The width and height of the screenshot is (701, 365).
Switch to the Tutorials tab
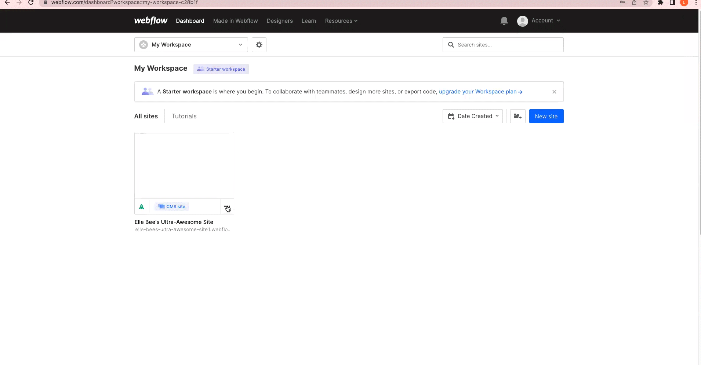[184, 116]
